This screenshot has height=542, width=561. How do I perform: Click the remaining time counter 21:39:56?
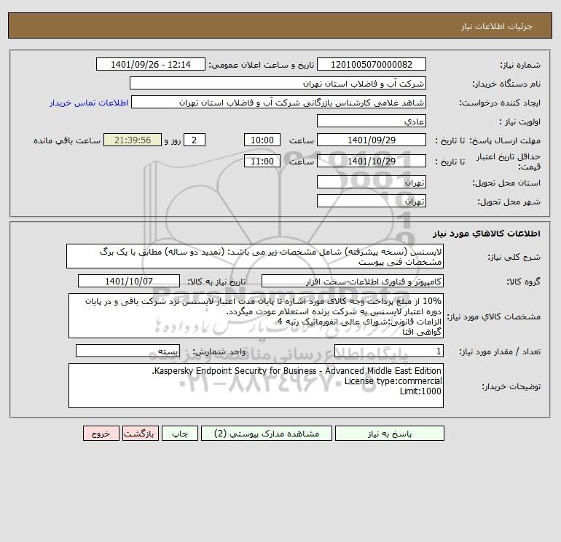pyautogui.click(x=133, y=140)
